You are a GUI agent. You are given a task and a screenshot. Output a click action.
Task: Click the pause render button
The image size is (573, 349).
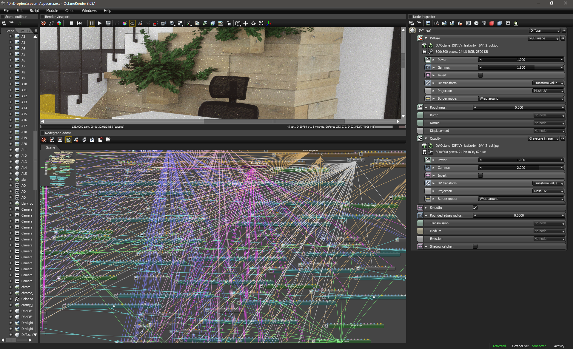click(x=92, y=23)
